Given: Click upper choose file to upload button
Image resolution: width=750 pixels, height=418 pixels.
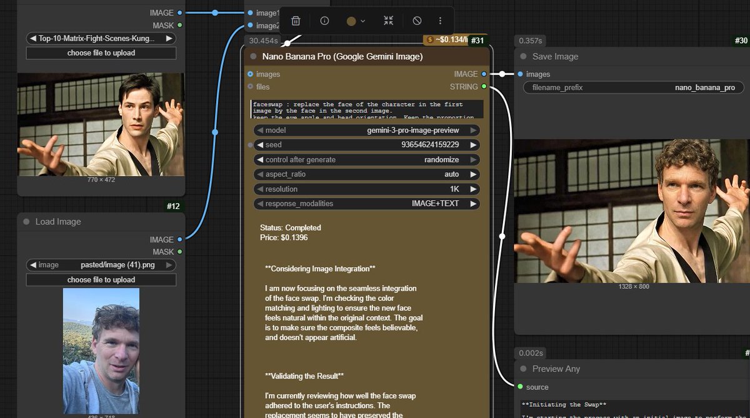Looking at the screenshot, I should tap(101, 53).
